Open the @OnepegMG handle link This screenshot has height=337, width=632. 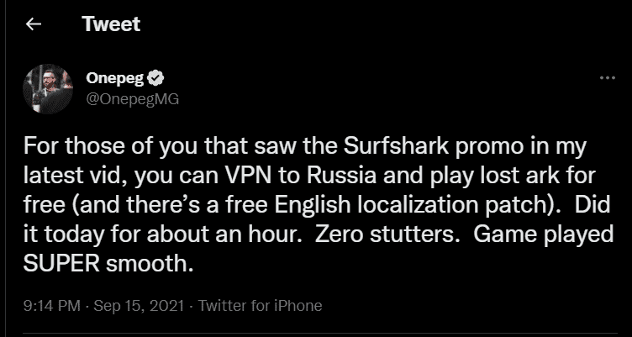133,98
